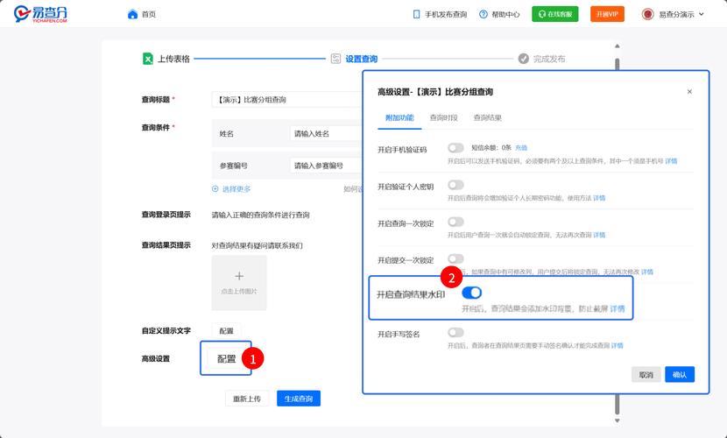
Task: Click 选择更多 link
Action: pos(236,188)
